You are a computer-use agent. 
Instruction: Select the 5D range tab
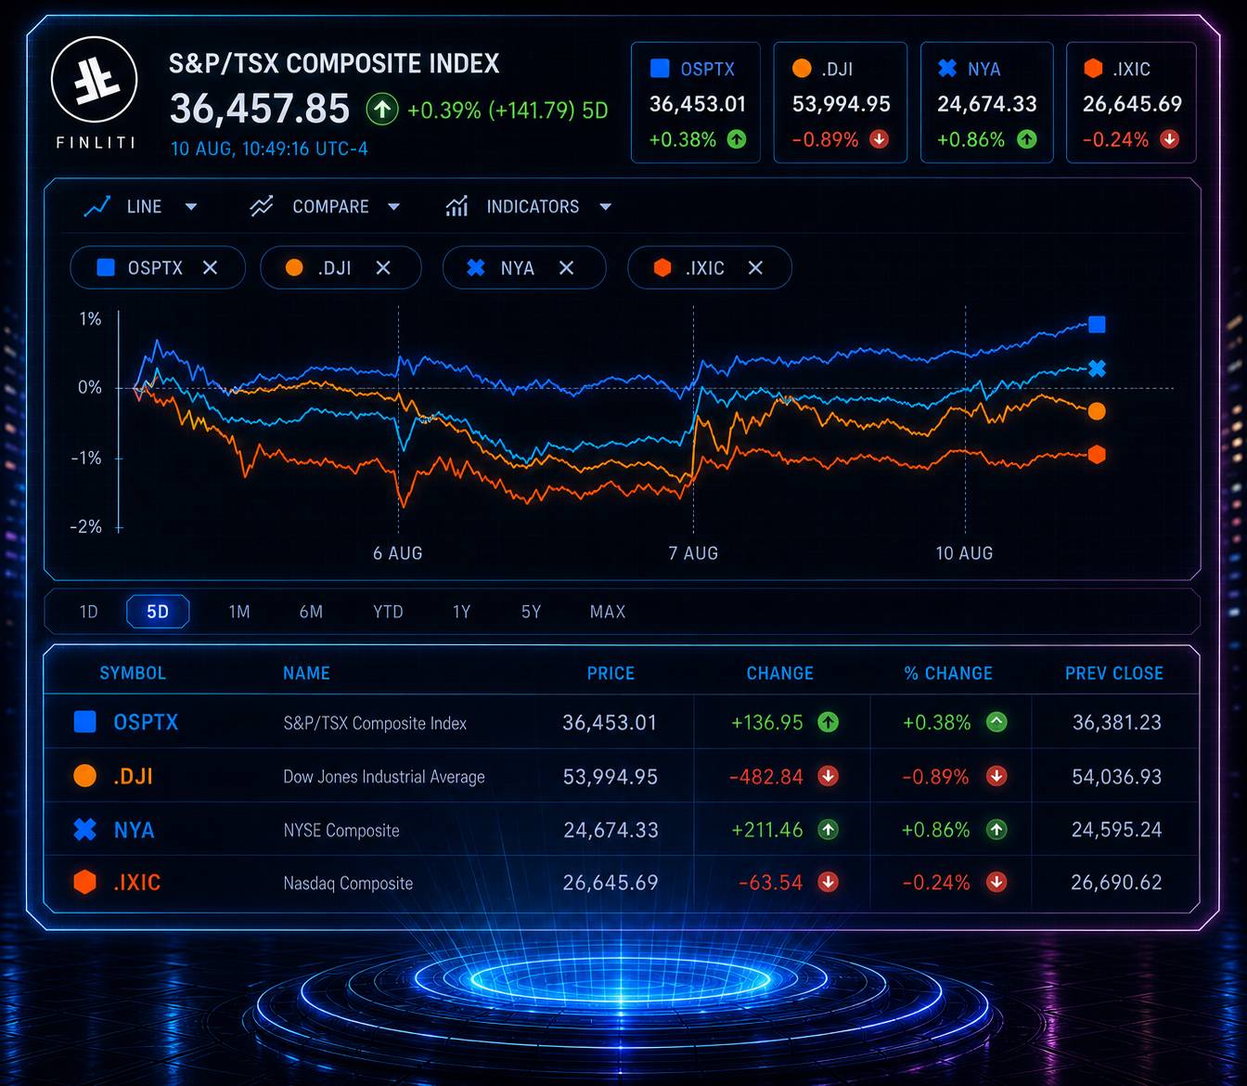(x=158, y=612)
